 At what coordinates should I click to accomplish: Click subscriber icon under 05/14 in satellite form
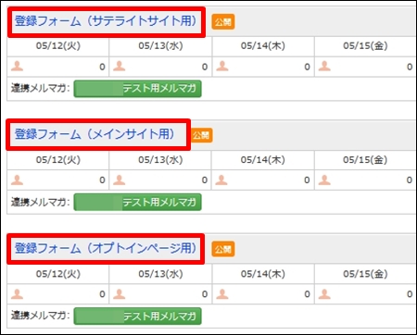(x=222, y=66)
